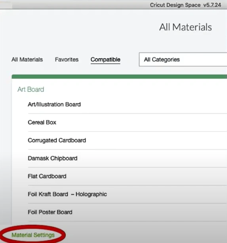
Task: Open the Material Settings link
Action: click(x=33, y=235)
